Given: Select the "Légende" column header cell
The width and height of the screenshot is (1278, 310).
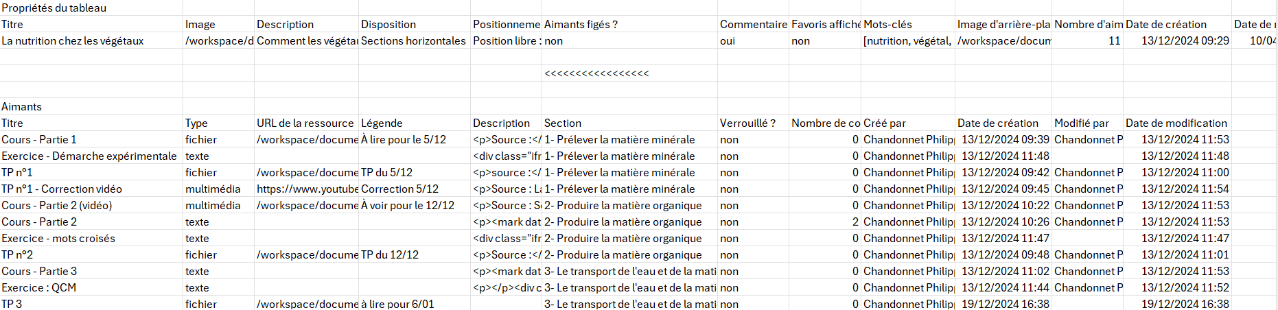Looking at the screenshot, I should click(382, 123).
